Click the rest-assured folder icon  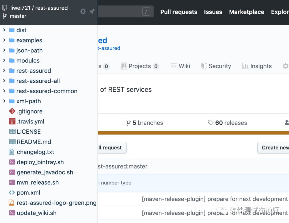pyautogui.click(x=12, y=71)
